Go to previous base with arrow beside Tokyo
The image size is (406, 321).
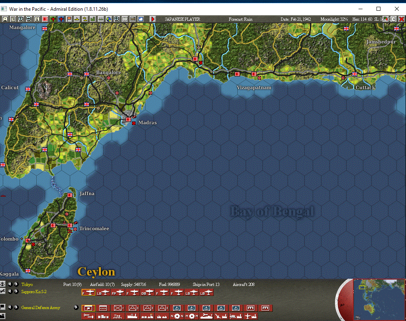(x=10, y=284)
